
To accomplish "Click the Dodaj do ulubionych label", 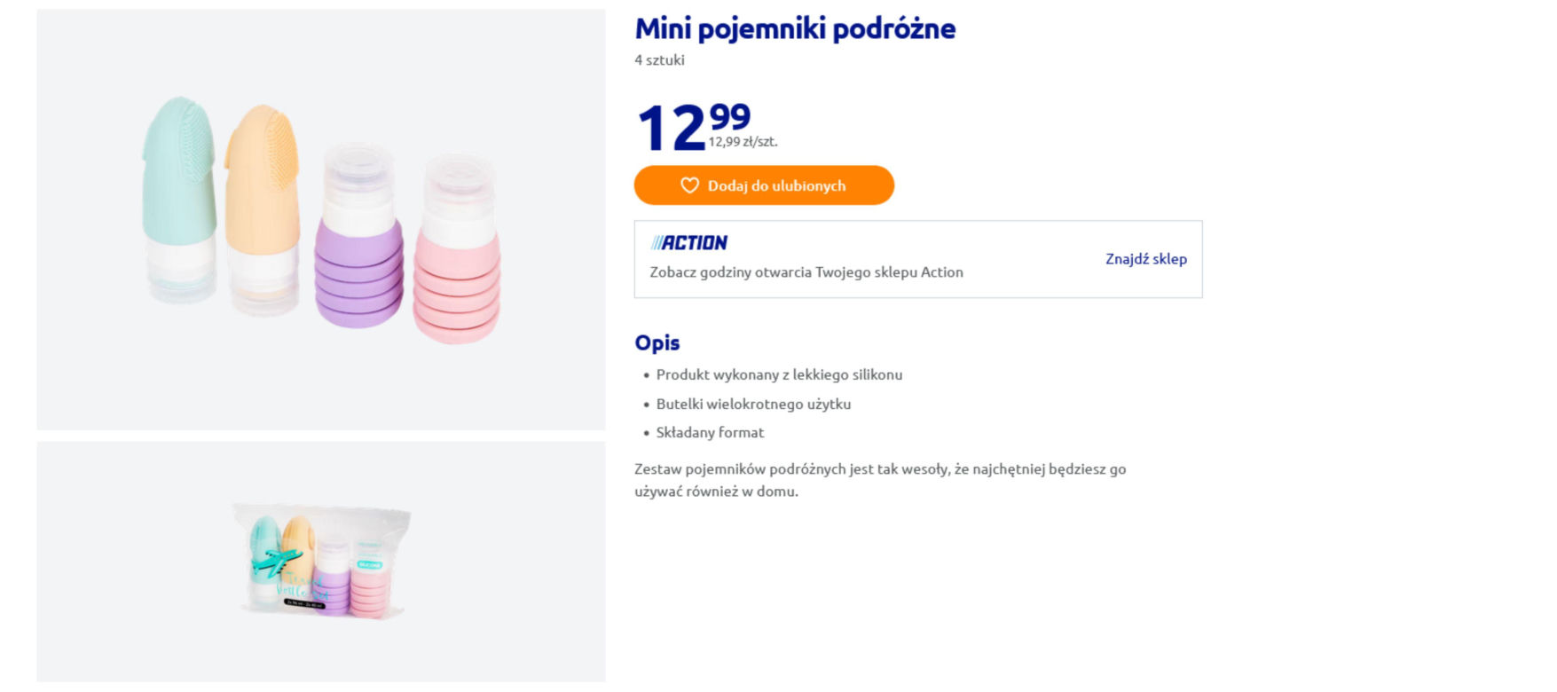I will coord(776,185).
